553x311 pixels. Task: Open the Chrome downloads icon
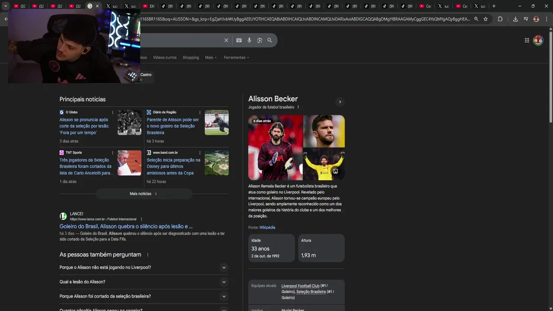click(515, 19)
